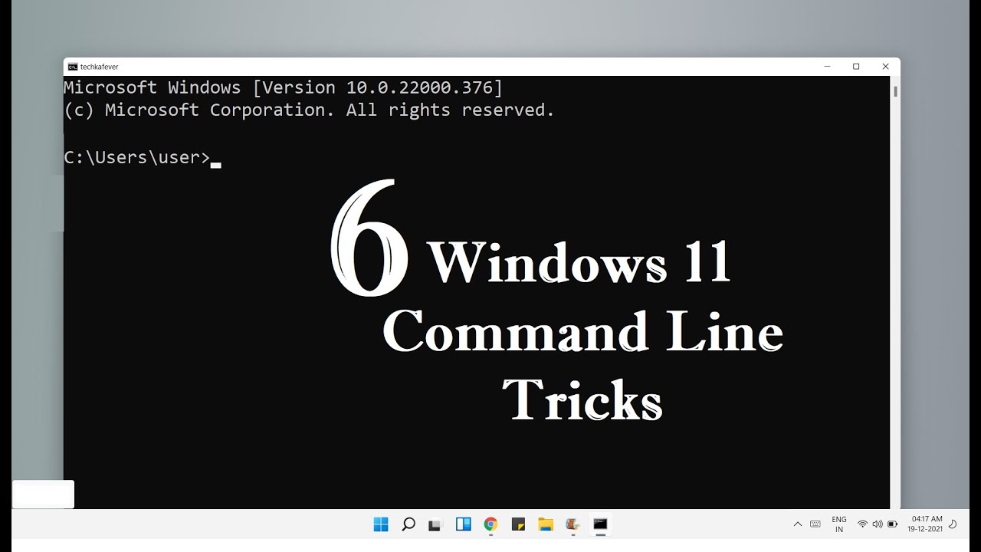Open Sticky Notes taskbar icon
The image size is (981, 552).
[x=518, y=524]
